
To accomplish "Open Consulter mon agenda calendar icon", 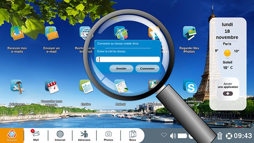I will point(52,87).
